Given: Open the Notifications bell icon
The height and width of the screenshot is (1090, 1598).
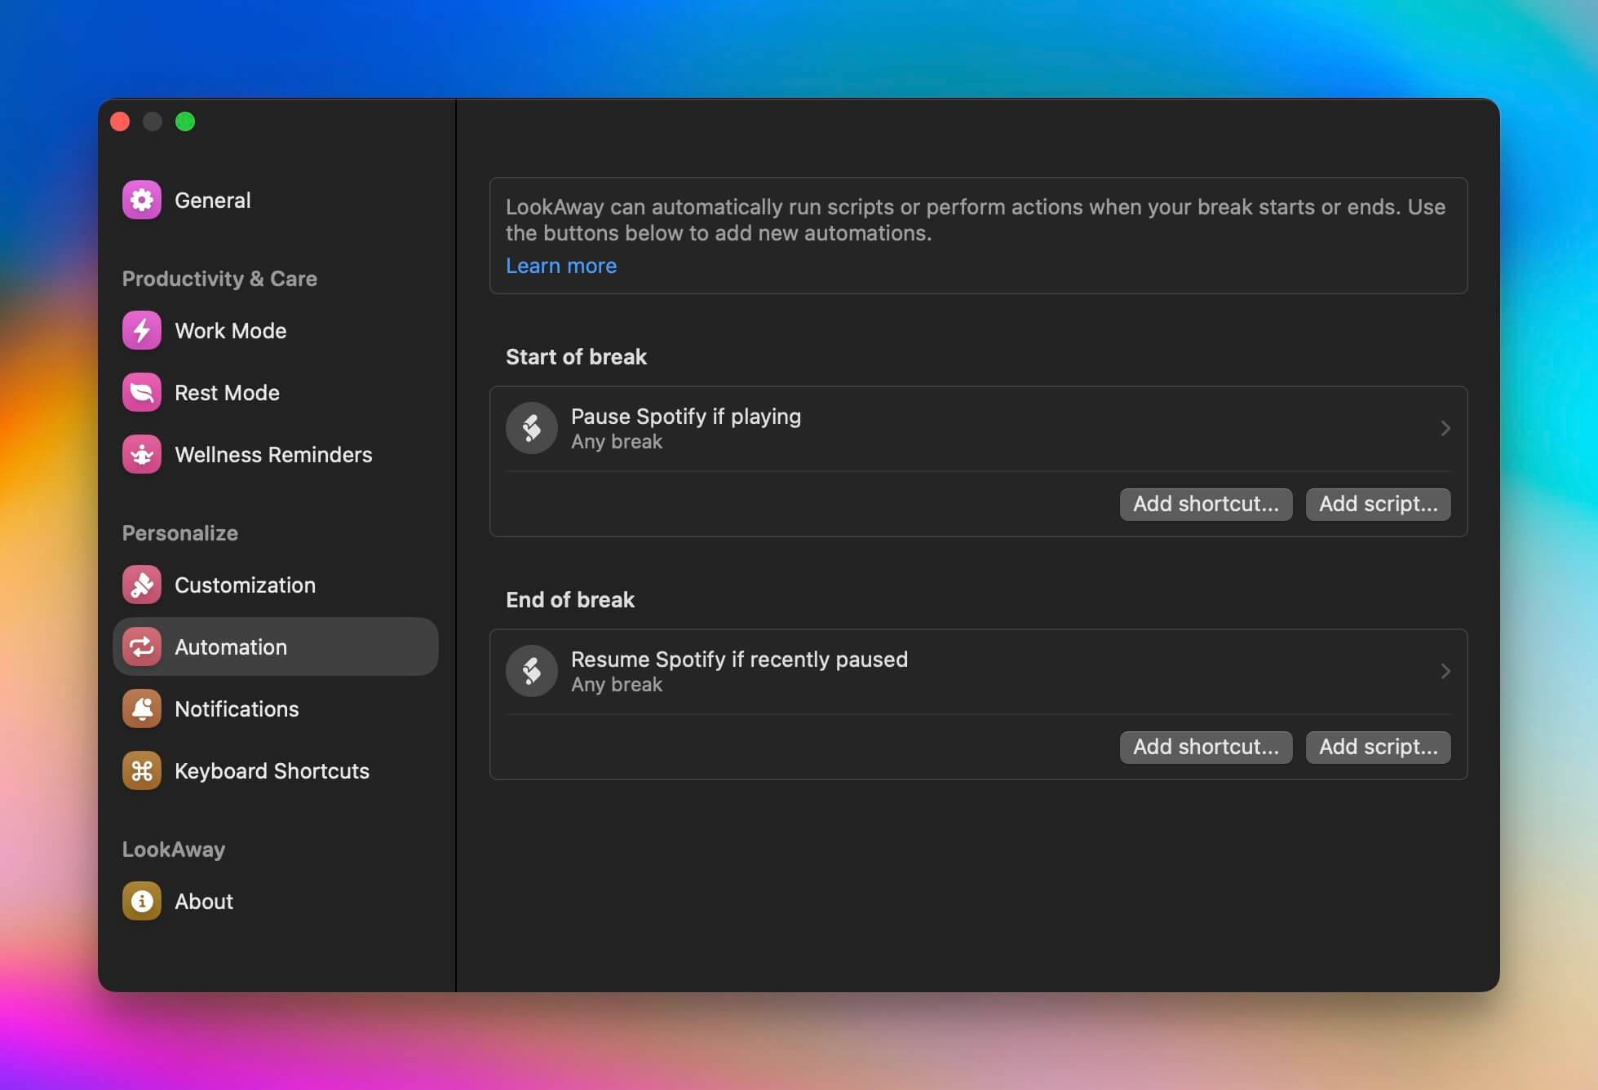Looking at the screenshot, I should (140, 708).
